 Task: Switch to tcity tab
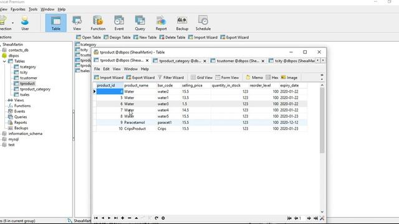tap(292, 61)
